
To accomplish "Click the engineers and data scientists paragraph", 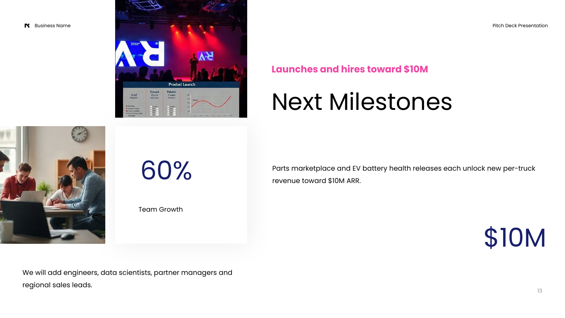I will (127, 279).
